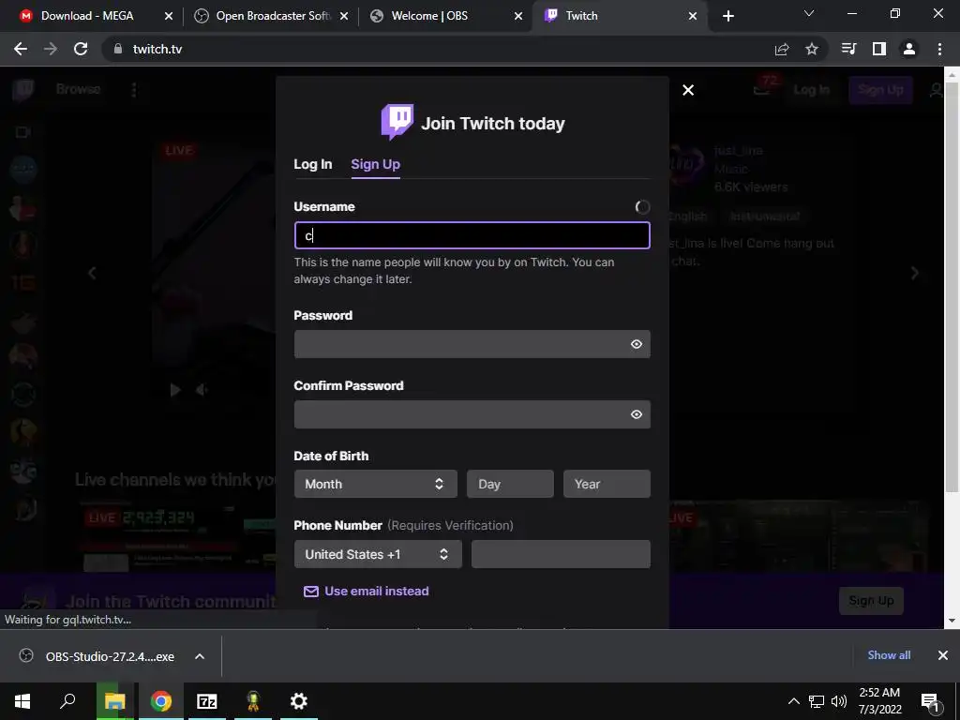This screenshot has height=720, width=960.
Task: Open the Windows Start menu
Action: [22, 701]
